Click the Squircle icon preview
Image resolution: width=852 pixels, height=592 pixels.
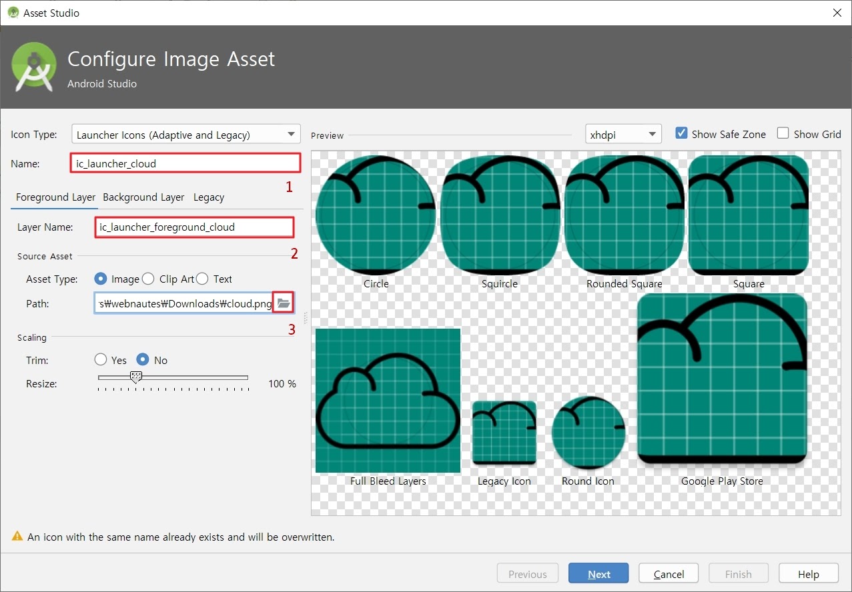[x=500, y=215]
